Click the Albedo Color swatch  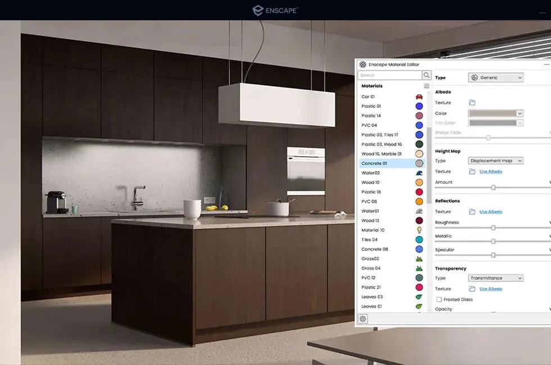pyautogui.click(x=493, y=113)
